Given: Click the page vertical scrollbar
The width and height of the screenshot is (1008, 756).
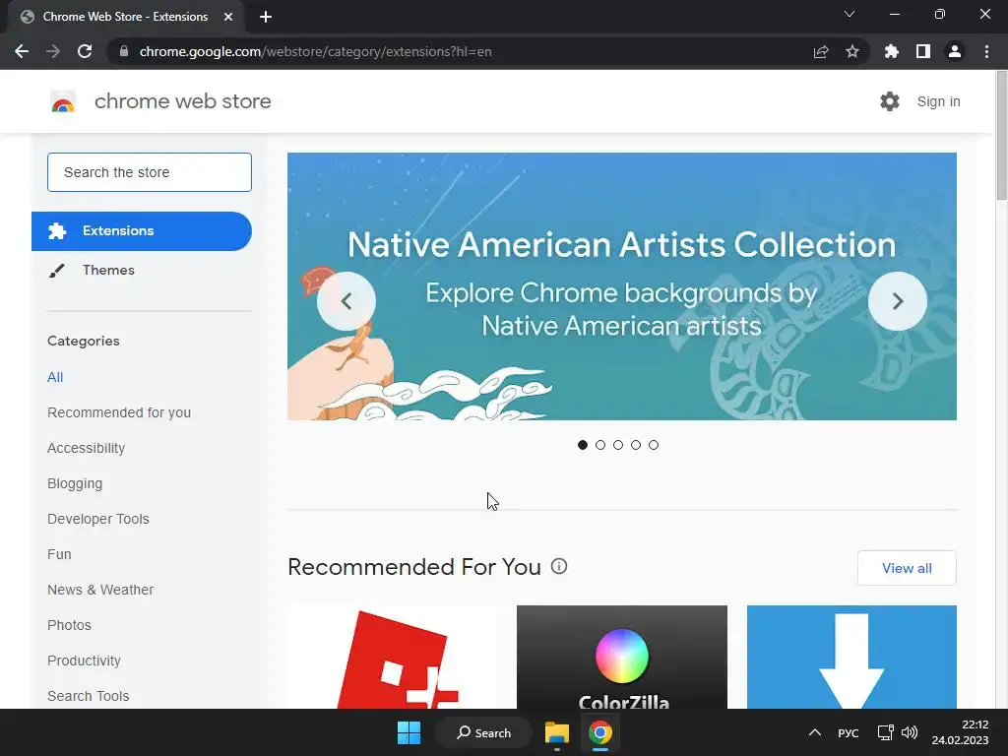Looking at the screenshot, I should tap(1001, 138).
